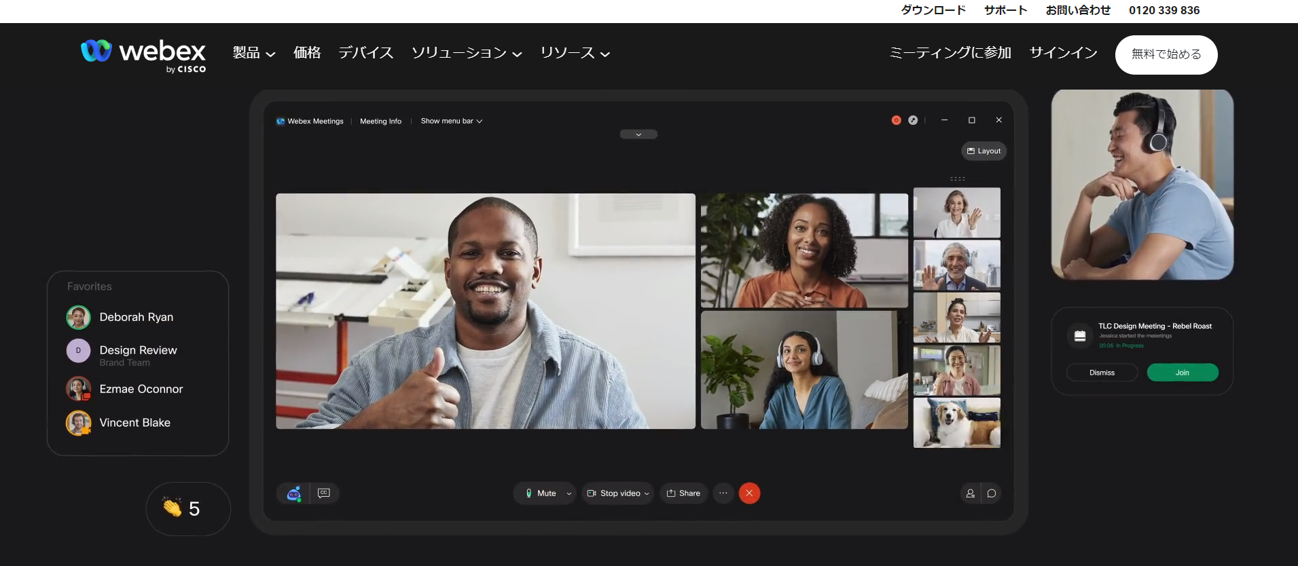Click the red end meeting button

click(x=749, y=493)
